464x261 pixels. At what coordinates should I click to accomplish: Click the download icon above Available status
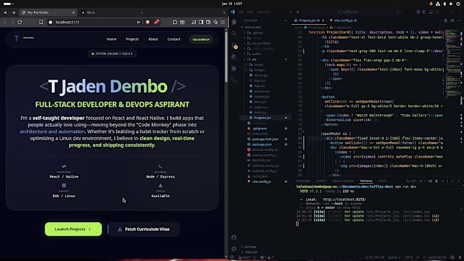pyautogui.click(x=161, y=186)
